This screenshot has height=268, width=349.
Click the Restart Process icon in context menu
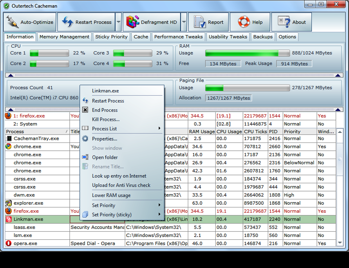[85, 100]
